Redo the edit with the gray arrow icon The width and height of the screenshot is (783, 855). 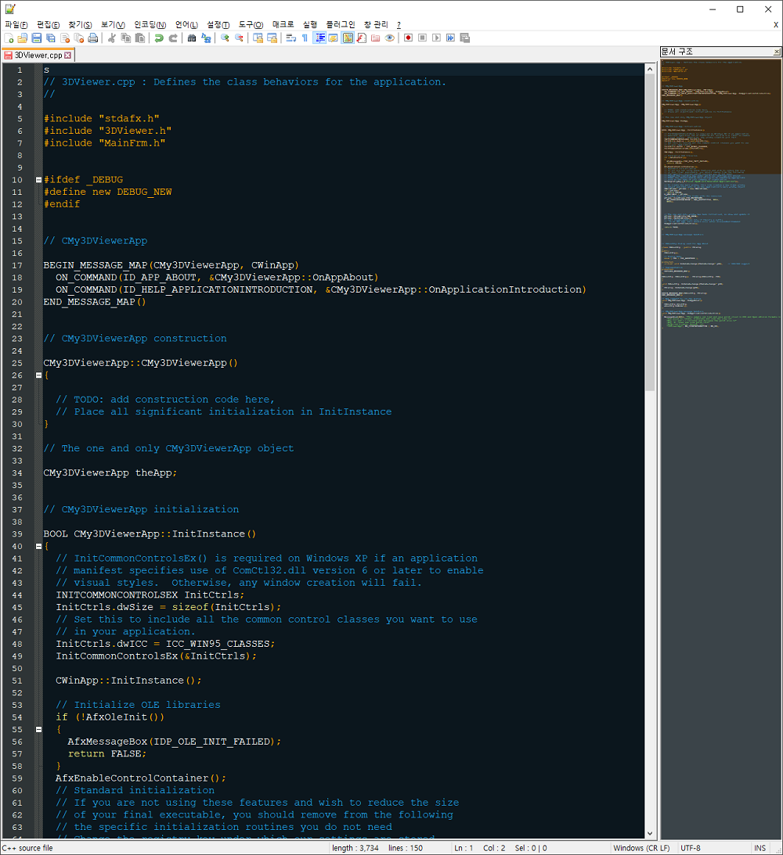point(173,38)
